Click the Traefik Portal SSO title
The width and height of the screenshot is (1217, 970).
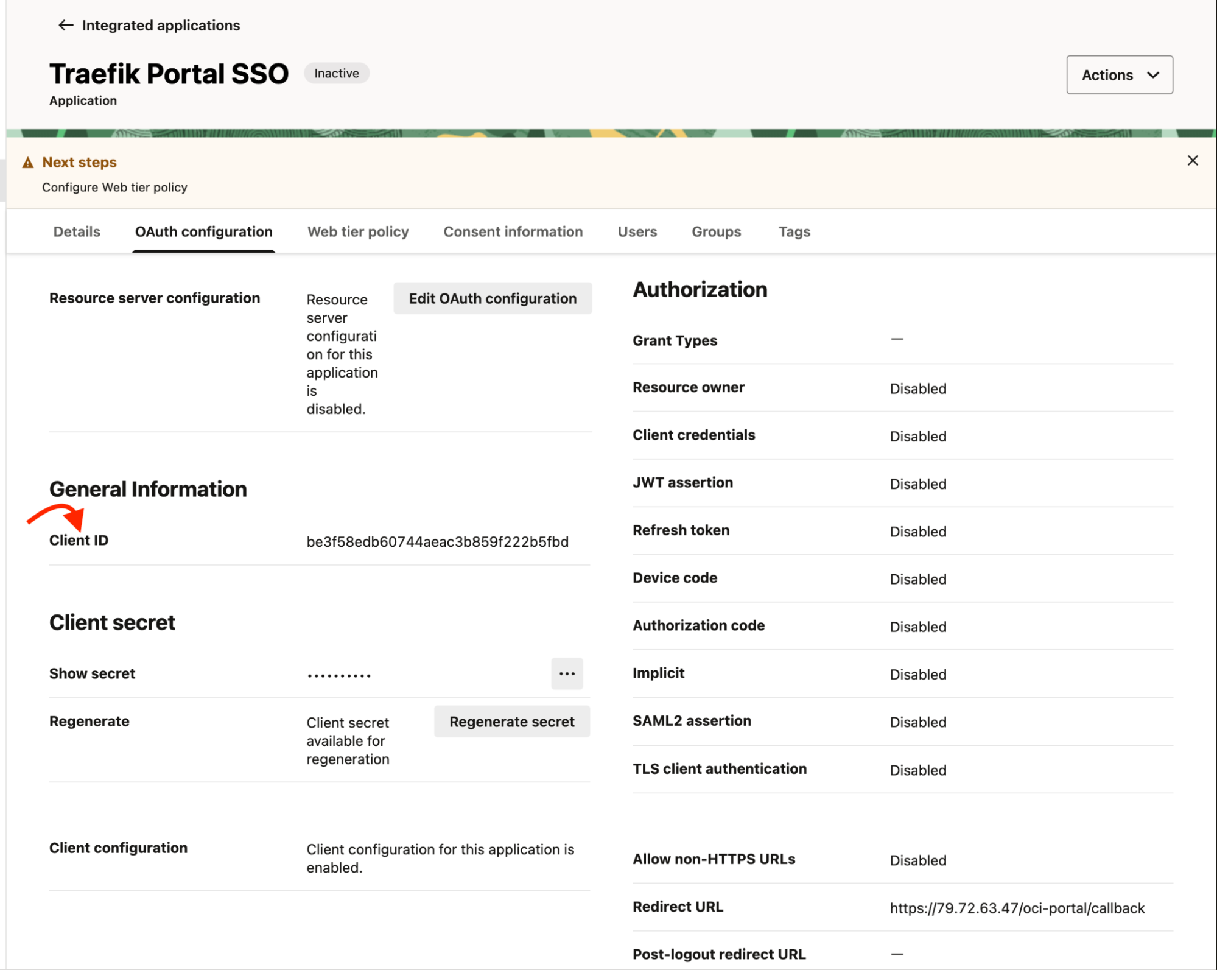pyautogui.click(x=169, y=74)
